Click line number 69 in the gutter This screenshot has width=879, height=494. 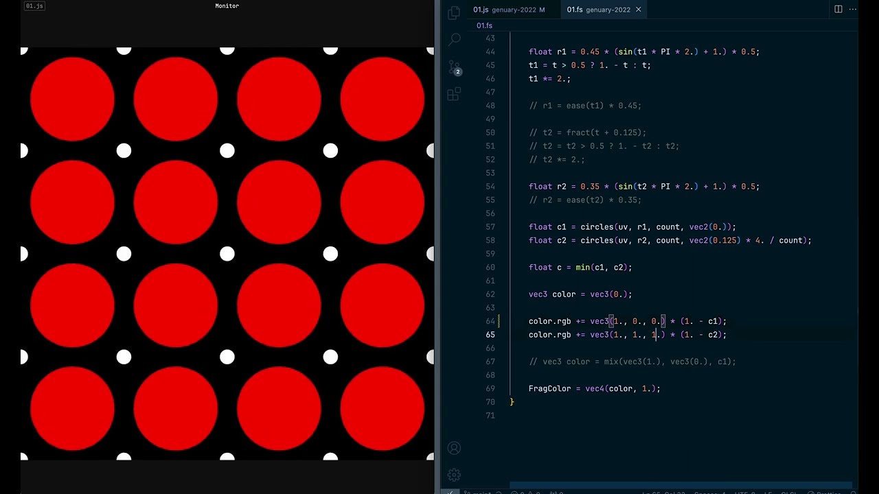490,388
